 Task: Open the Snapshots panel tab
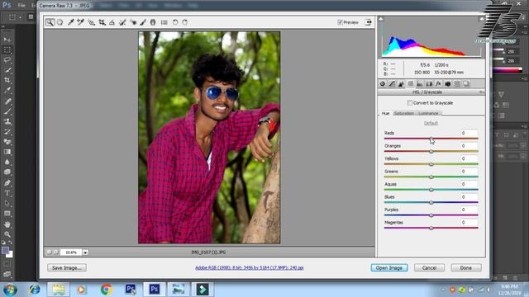pyautogui.click(x=466, y=84)
